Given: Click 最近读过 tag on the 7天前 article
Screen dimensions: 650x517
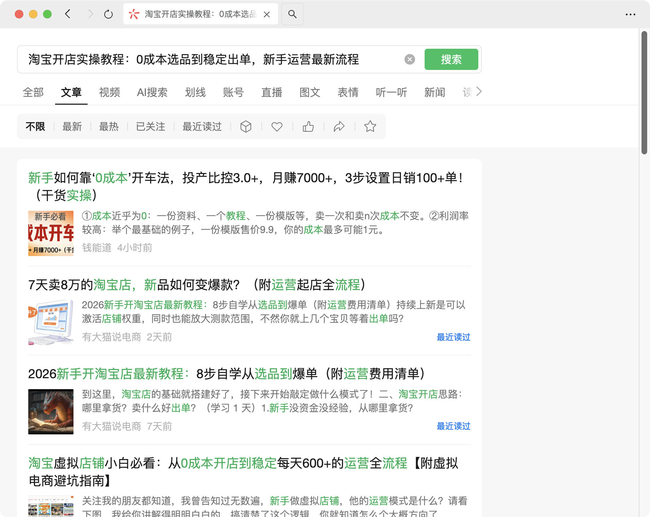Looking at the screenshot, I should tap(454, 426).
